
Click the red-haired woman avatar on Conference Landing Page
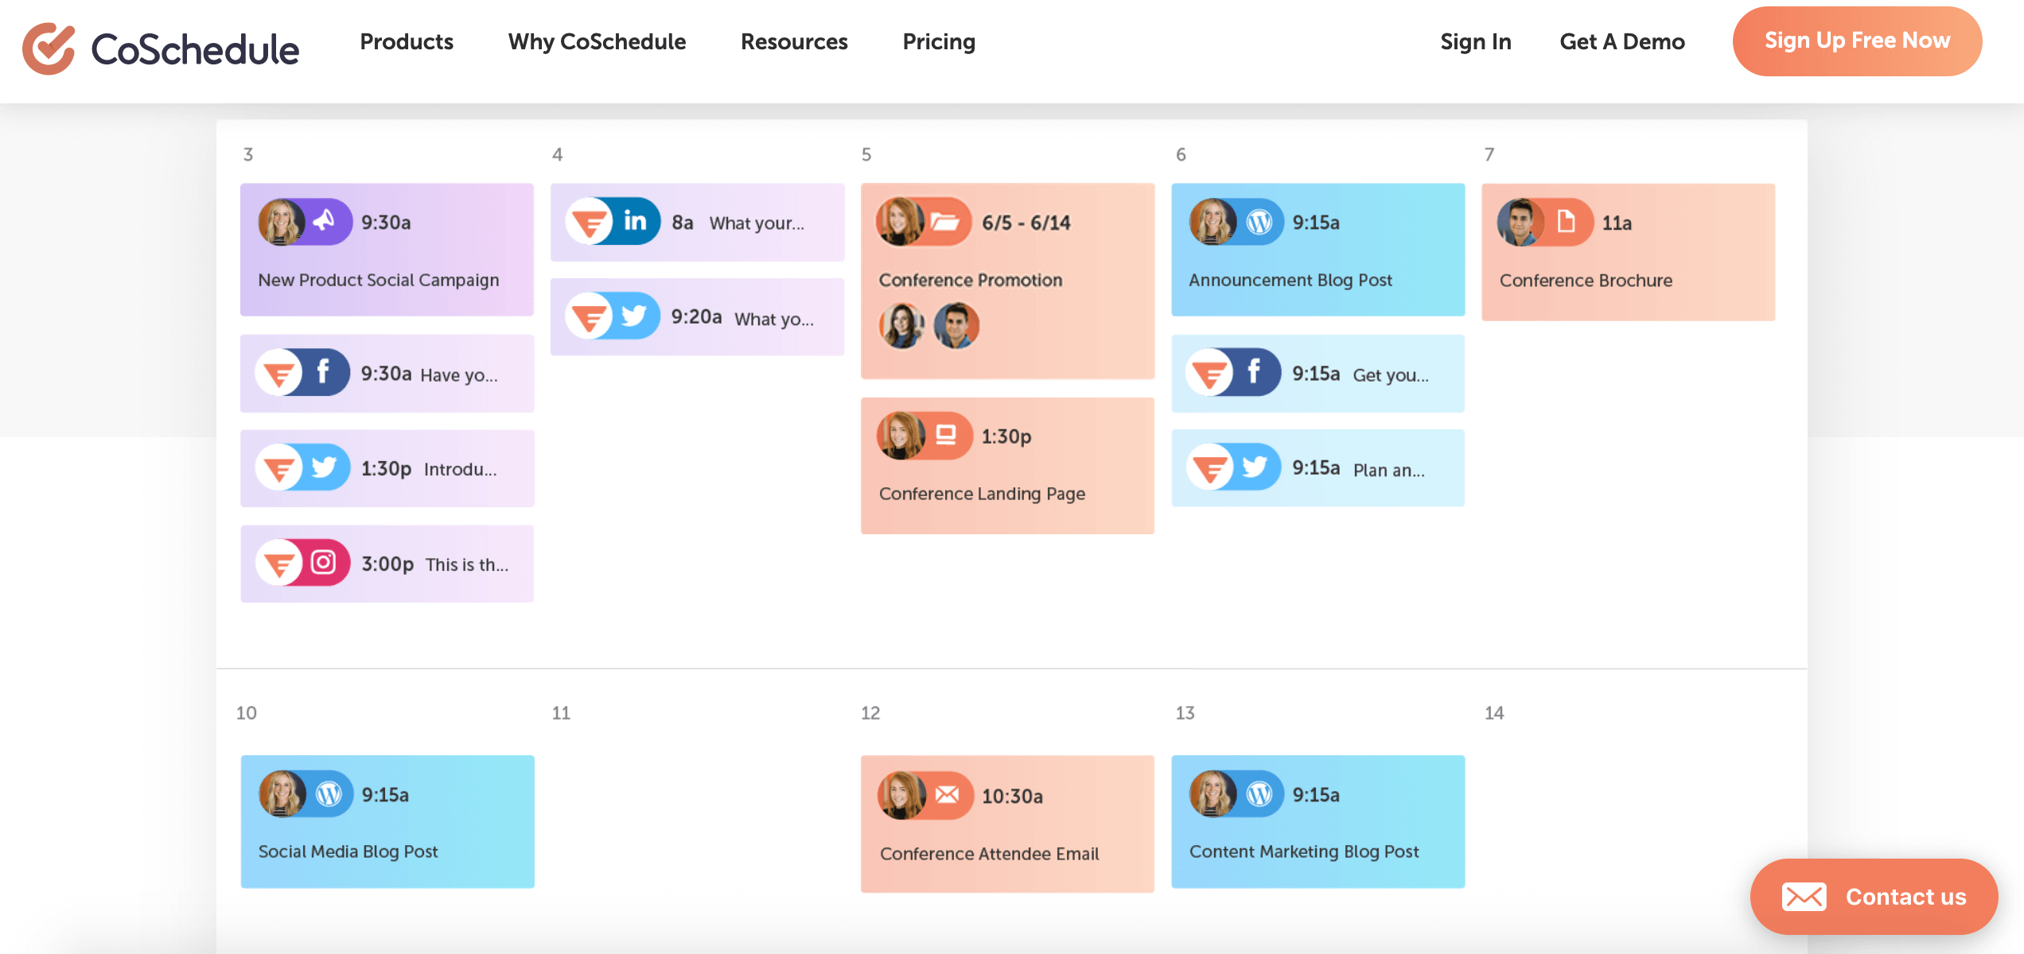click(x=901, y=436)
